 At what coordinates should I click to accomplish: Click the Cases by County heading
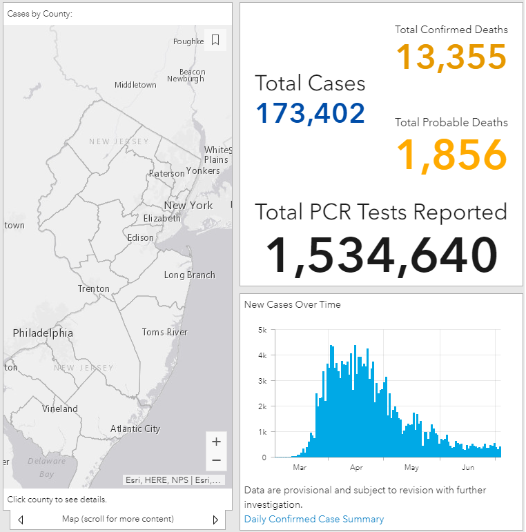coord(40,14)
